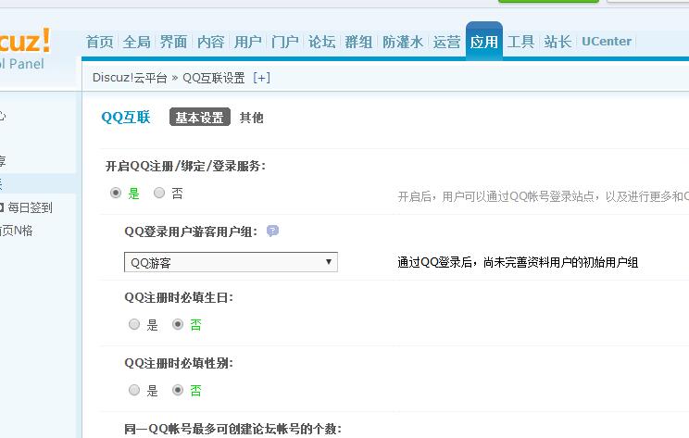Image resolution: width=689 pixels, height=438 pixels.
Task: Open the 用户 tab
Action: coord(248,42)
